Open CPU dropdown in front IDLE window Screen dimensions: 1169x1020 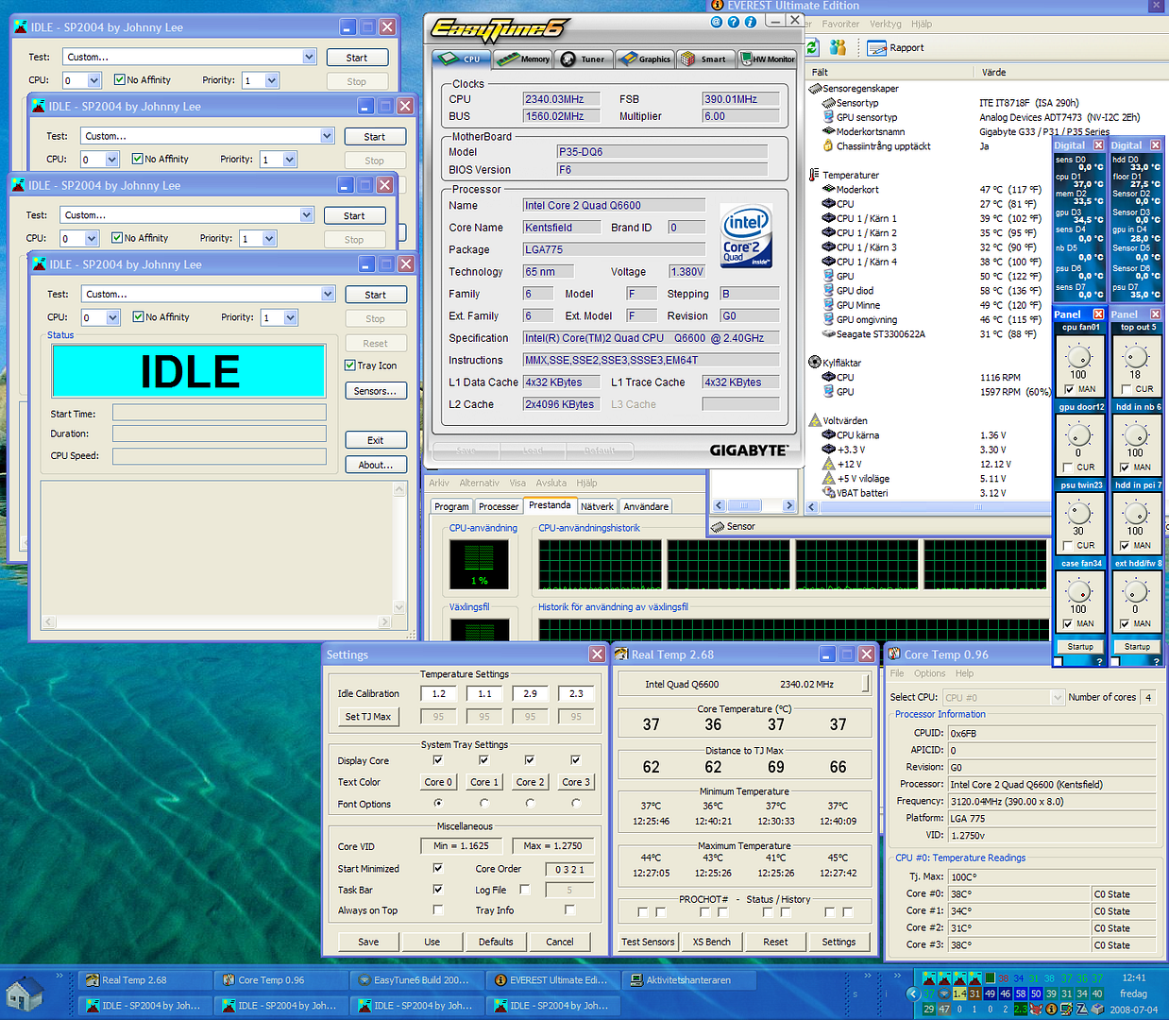coord(113,317)
